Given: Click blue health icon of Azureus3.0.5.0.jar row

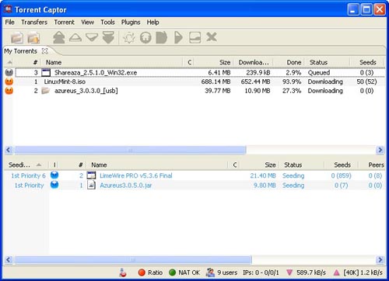Looking at the screenshot, I should pos(54,185).
